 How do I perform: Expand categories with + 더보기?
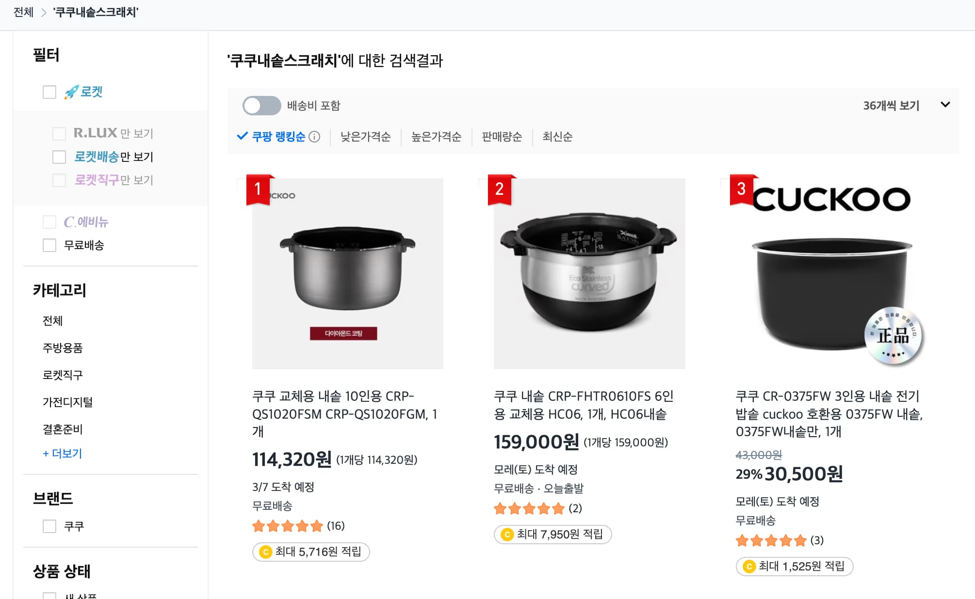coord(62,454)
